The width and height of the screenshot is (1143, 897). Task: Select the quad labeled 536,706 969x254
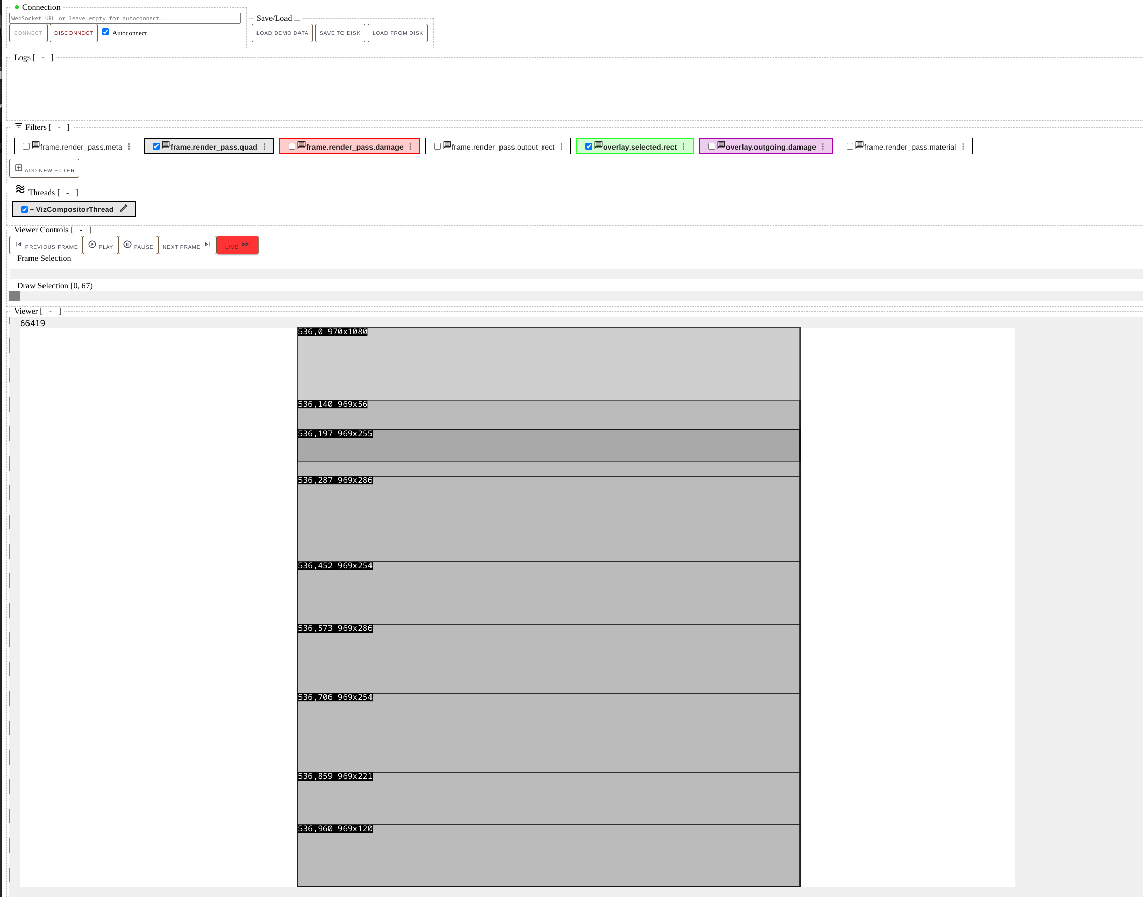point(549,732)
